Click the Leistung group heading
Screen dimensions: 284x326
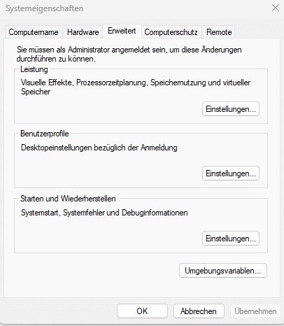coord(34,69)
